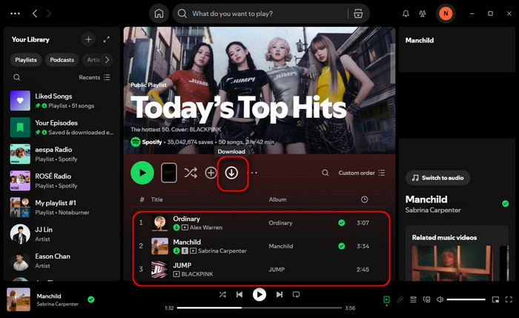Open Your Episodes in library
Image resolution: width=519 pixels, height=318 pixels.
tap(62, 127)
